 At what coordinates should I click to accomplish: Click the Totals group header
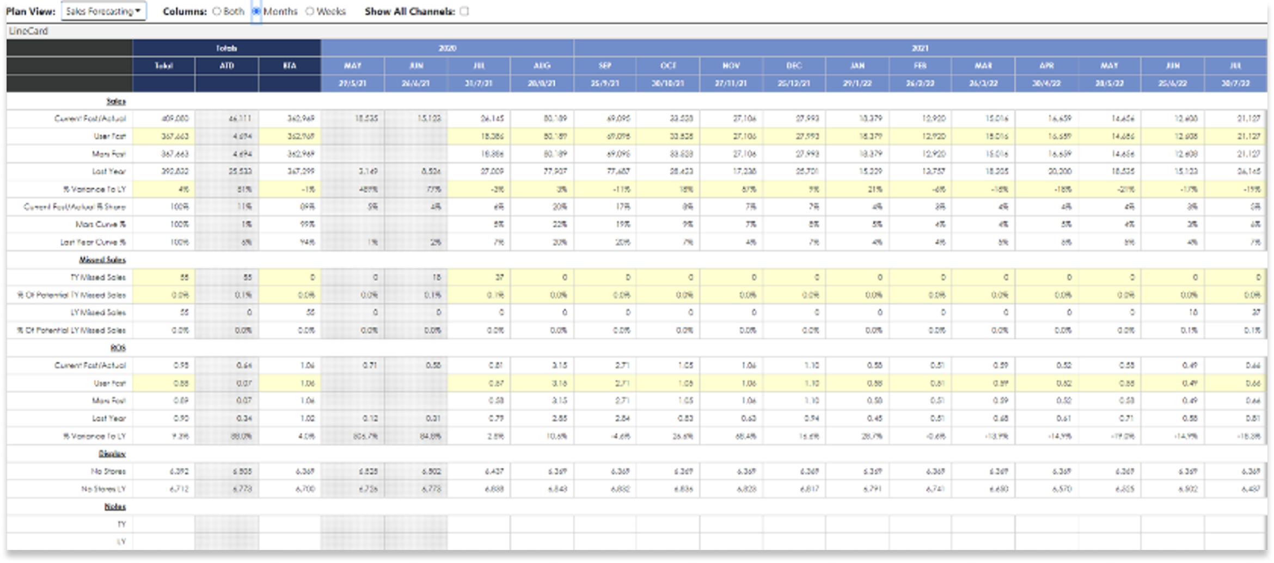pyautogui.click(x=226, y=48)
